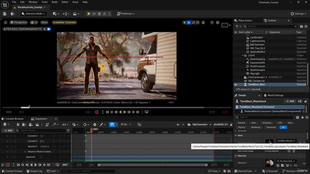Navigate to MyCinematic breadcrumb

200,125
